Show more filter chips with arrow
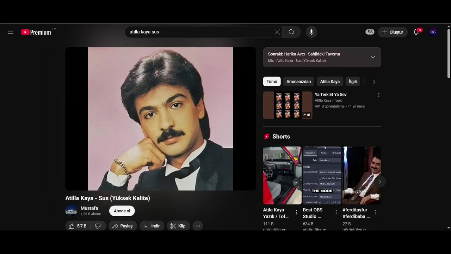The height and width of the screenshot is (254, 451). [x=374, y=81]
